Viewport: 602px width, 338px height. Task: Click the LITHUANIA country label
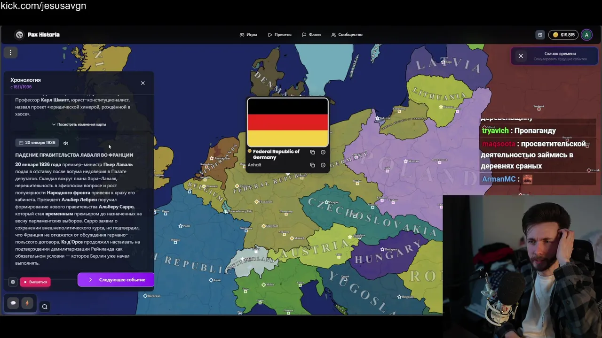439,94
